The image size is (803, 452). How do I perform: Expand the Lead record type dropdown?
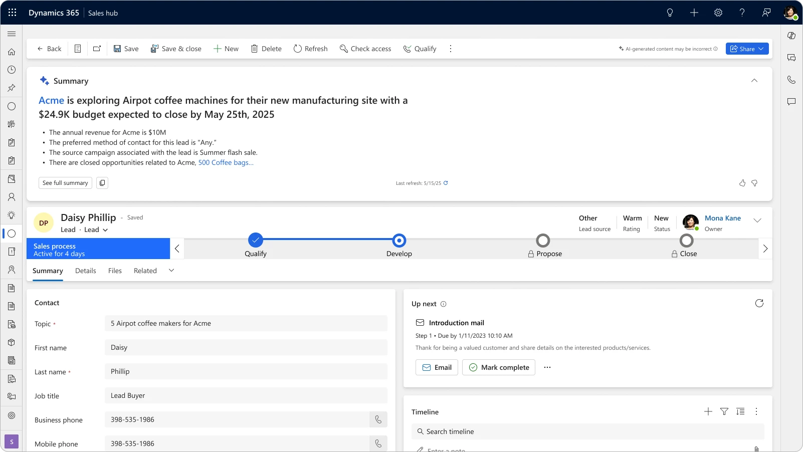click(x=105, y=230)
